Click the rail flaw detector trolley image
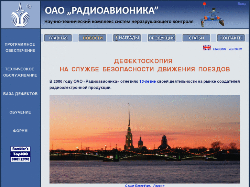250x187 pixels. [212, 15]
